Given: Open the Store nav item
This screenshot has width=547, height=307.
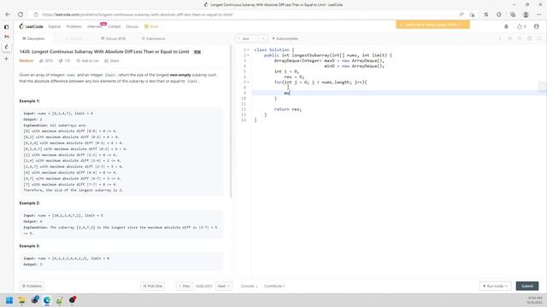Looking at the screenshot, I should (x=152, y=26).
